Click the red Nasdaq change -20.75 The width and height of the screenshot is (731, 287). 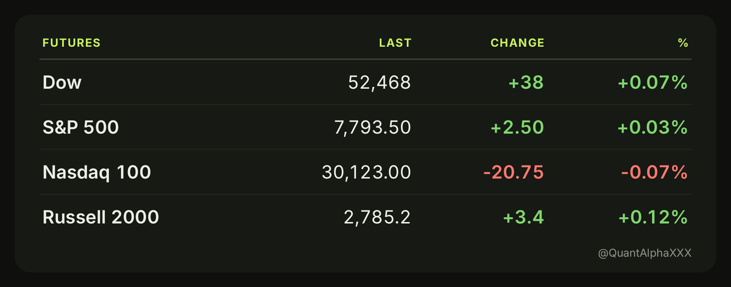pos(514,173)
